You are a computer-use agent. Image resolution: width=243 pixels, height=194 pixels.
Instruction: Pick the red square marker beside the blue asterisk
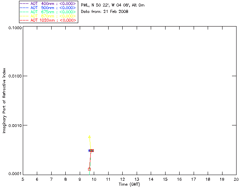[x=92, y=150]
